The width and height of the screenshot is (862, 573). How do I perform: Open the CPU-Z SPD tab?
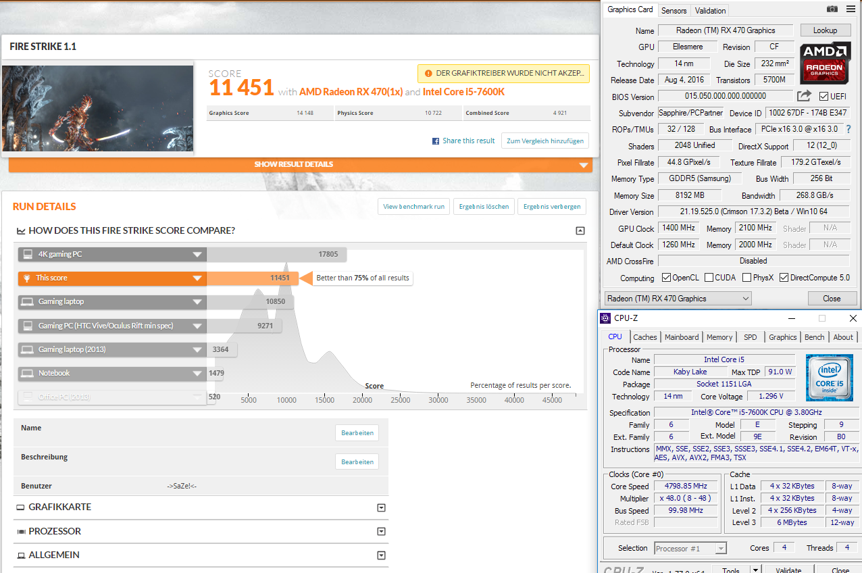click(751, 337)
